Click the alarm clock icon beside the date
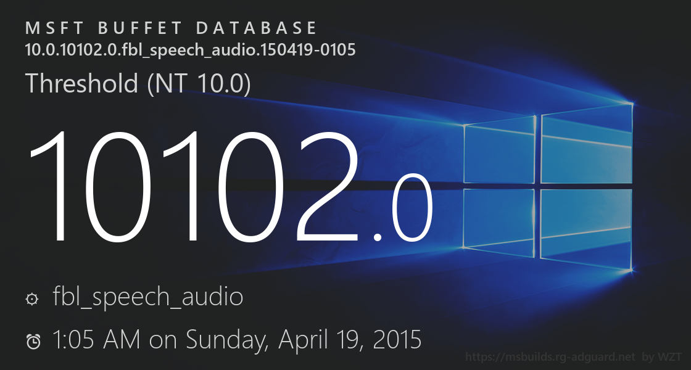This screenshot has height=370, width=691. pos(33,340)
